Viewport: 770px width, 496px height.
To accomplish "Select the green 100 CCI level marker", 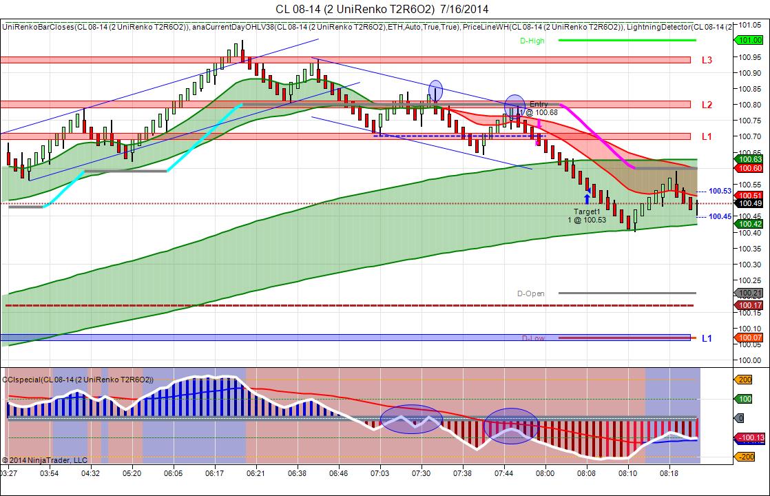I will [x=743, y=399].
